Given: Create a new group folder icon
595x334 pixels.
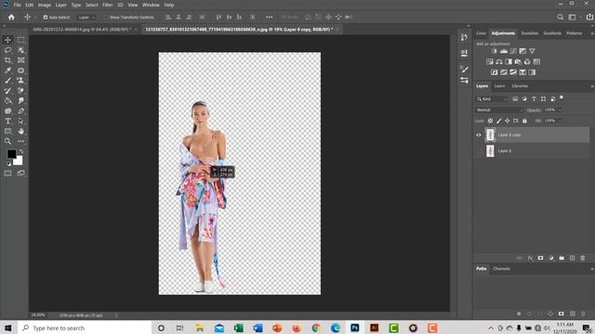Looking at the screenshot, I should [x=562, y=258].
